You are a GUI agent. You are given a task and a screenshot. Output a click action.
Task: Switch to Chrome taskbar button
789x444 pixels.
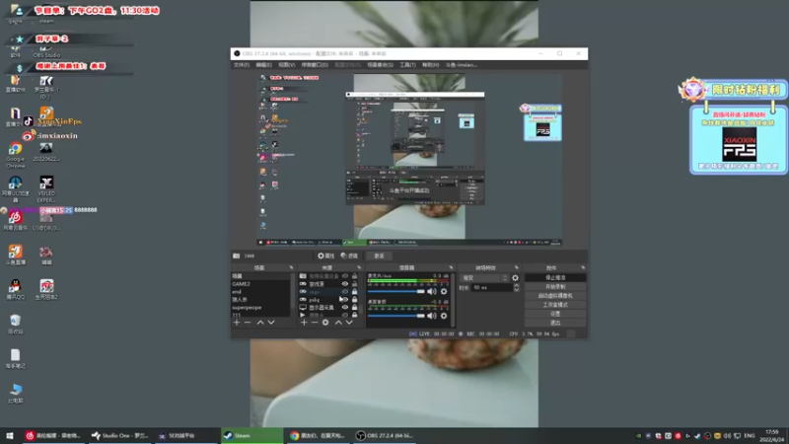(x=318, y=435)
